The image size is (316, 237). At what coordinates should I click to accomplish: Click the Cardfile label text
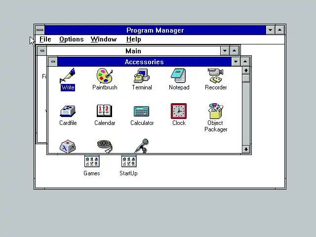68,123
